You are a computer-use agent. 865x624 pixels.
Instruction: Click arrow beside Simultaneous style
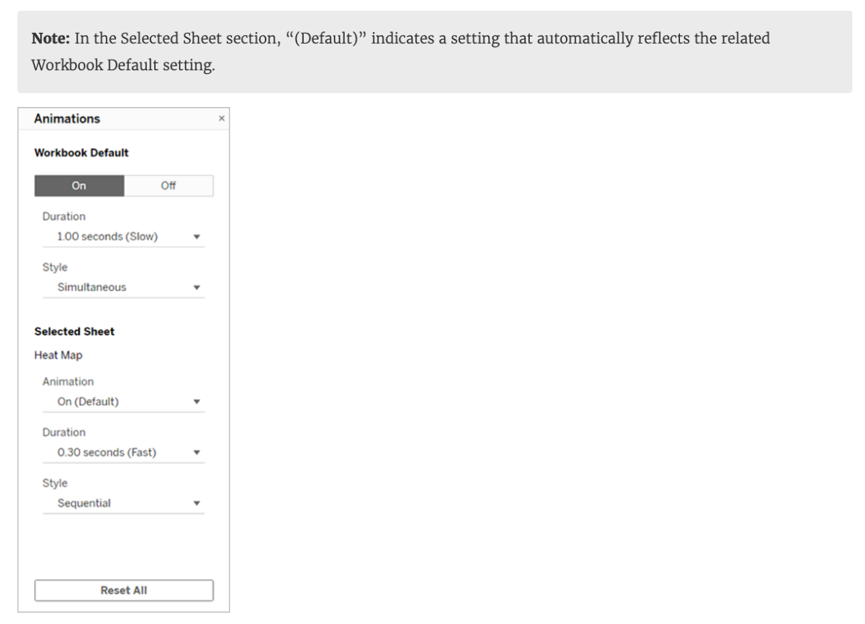point(197,288)
